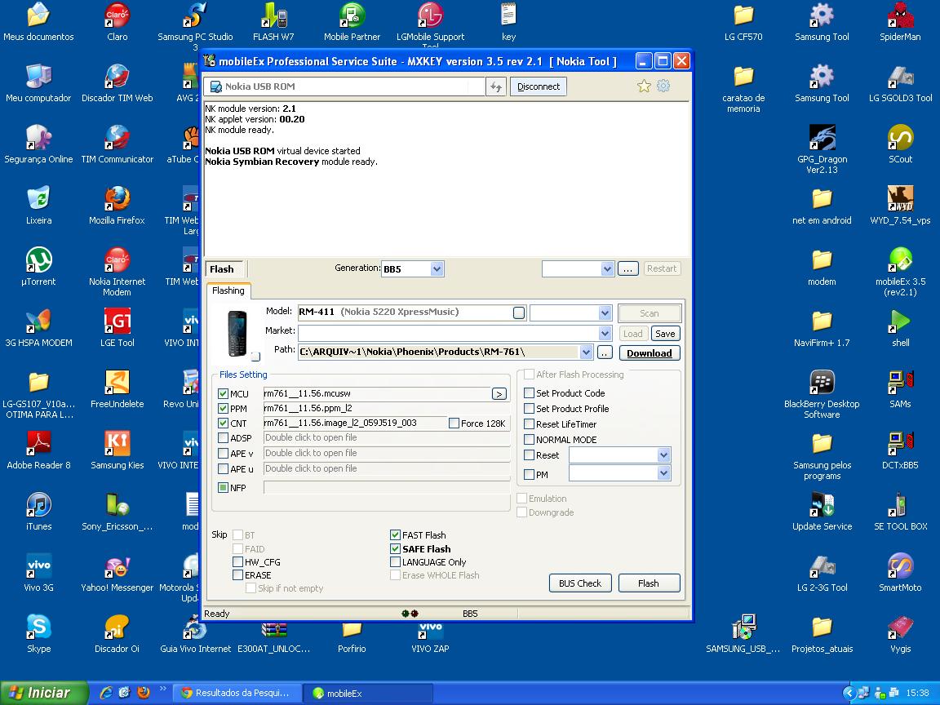Viewport: 940px width, 705px height.
Task: Uncheck the MCU file checkbox
Action: pyautogui.click(x=224, y=394)
